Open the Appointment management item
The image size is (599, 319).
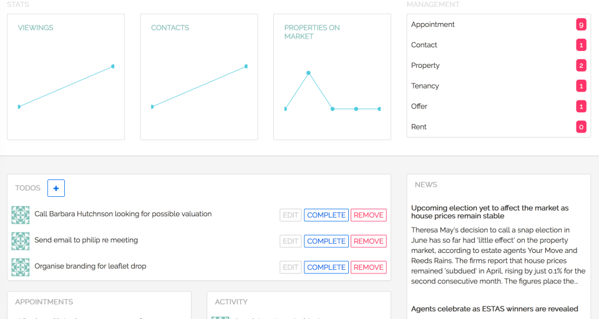pyautogui.click(x=433, y=25)
